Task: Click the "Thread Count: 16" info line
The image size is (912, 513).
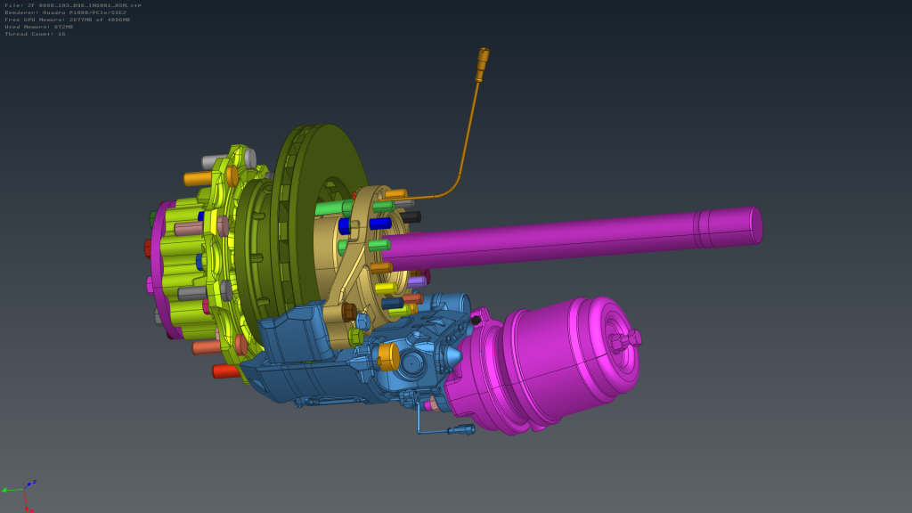Action: tap(35, 34)
